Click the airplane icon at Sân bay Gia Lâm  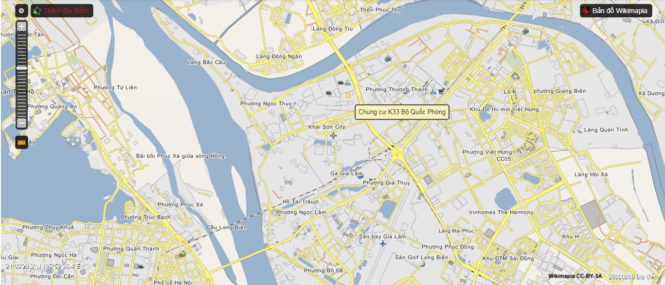point(383,243)
